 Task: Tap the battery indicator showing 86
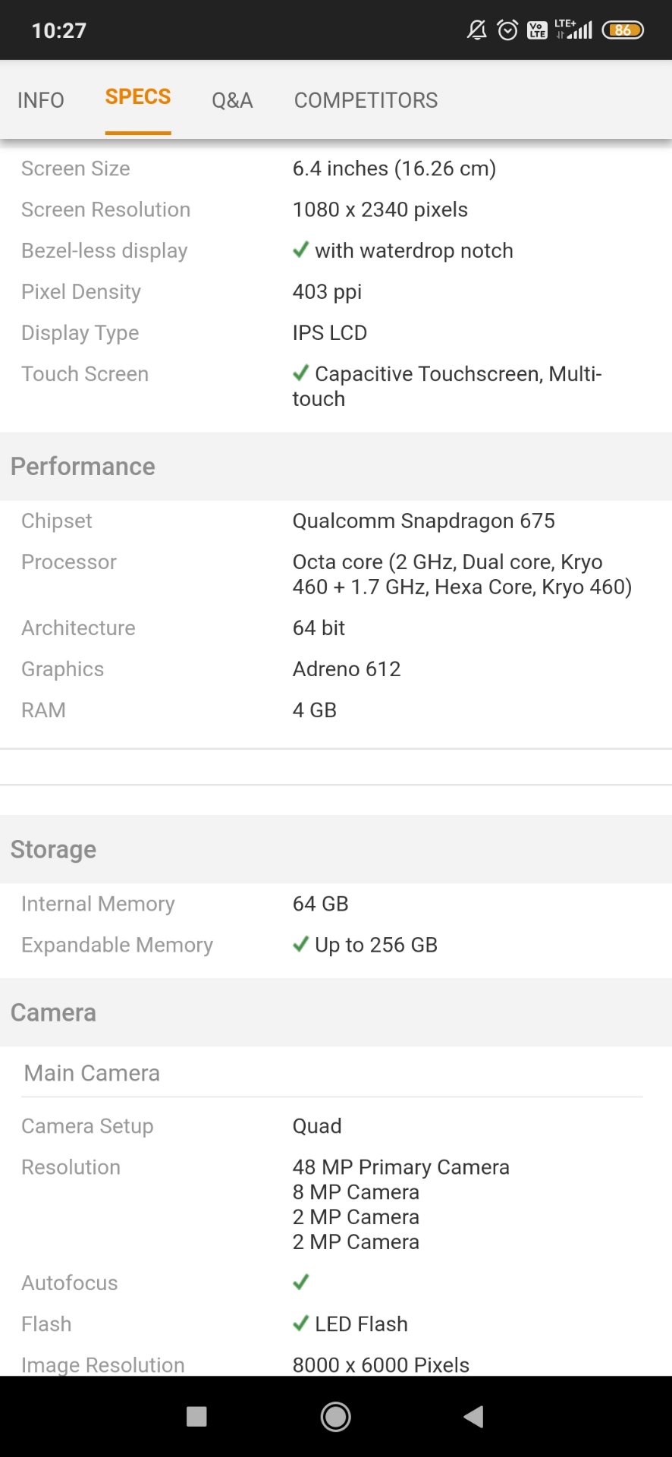tap(623, 30)
